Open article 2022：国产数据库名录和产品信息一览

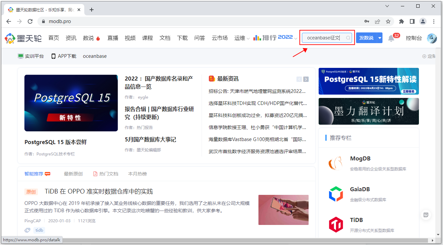point(159,83)
